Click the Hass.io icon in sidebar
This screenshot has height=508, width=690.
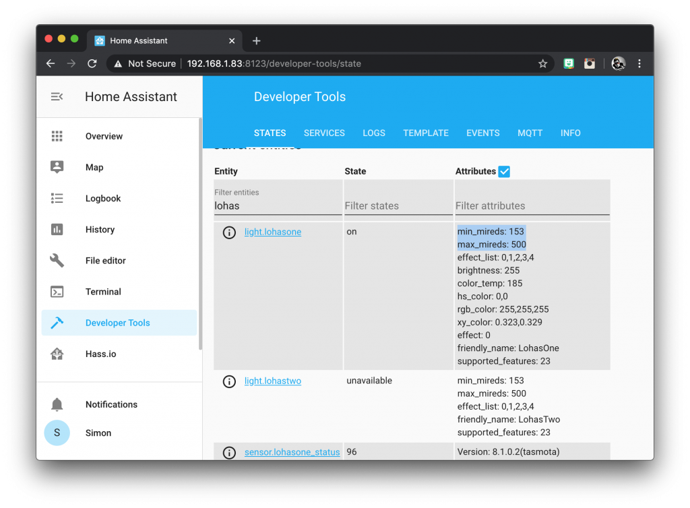click(x=57, y=354)
